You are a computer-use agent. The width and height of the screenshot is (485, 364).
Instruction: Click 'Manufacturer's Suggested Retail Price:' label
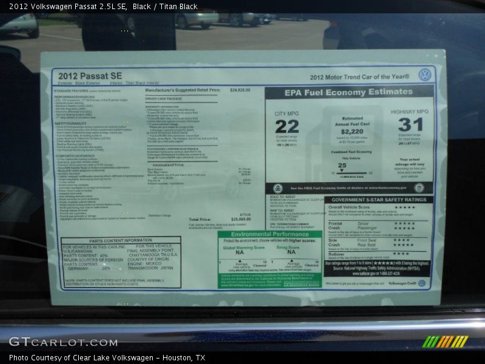click(x=183, y=90)
